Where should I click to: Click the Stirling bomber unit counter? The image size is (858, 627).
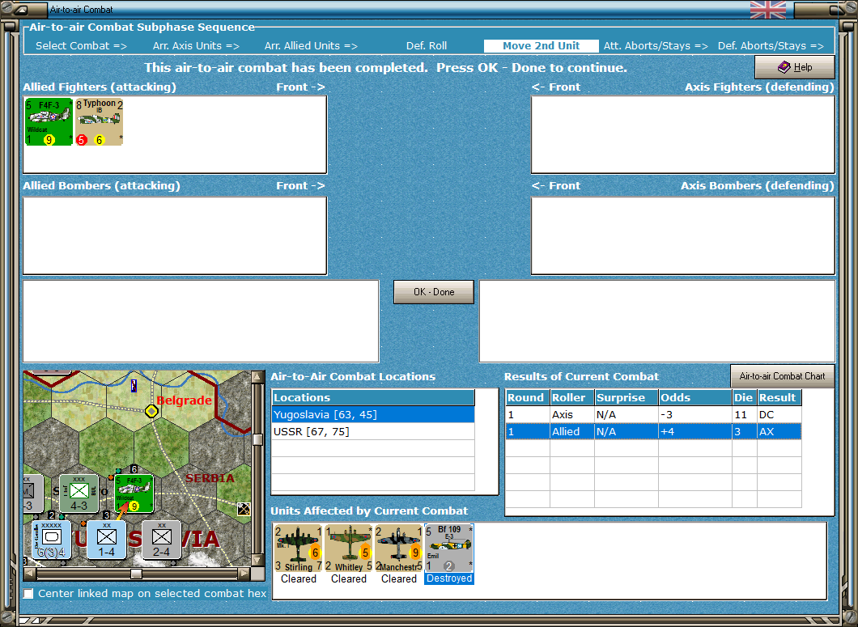[x=298, y=549]
